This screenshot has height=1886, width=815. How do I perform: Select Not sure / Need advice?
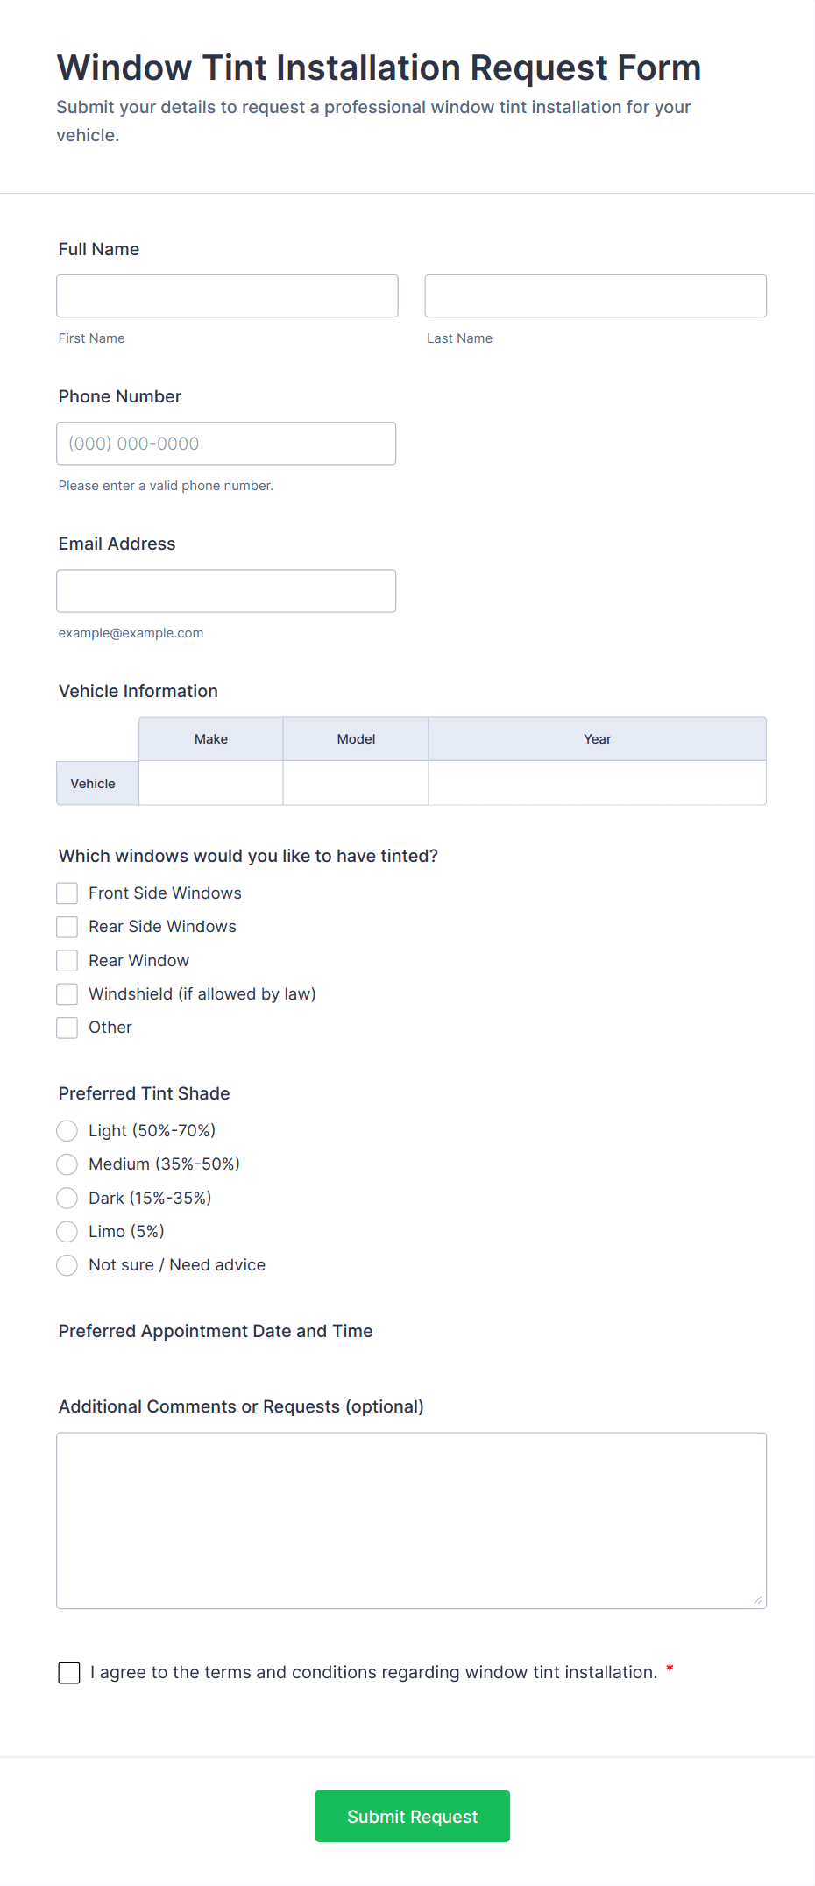(x=67, y=1265)
